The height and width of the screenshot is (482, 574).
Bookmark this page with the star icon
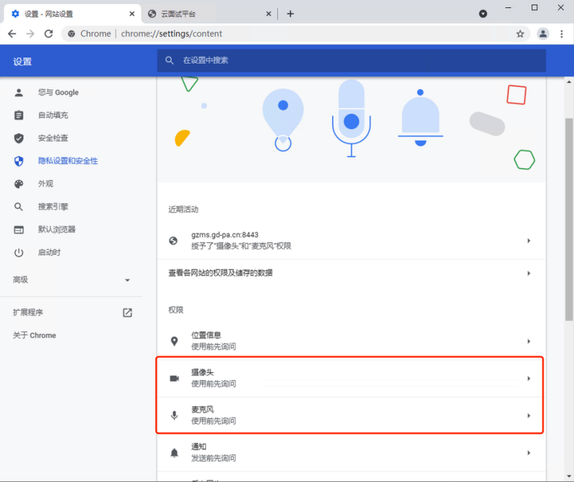[520, 34]
